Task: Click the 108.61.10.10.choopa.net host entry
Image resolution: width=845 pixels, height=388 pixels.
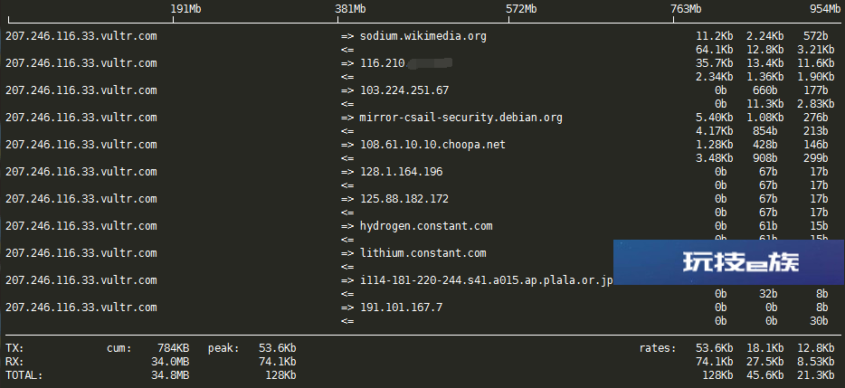Action: 432,145
